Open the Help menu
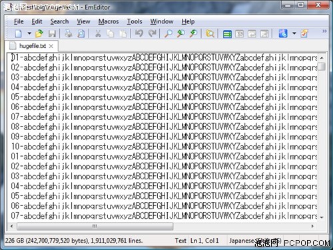Viewport: 333px width, 250px height. point(188,21)
